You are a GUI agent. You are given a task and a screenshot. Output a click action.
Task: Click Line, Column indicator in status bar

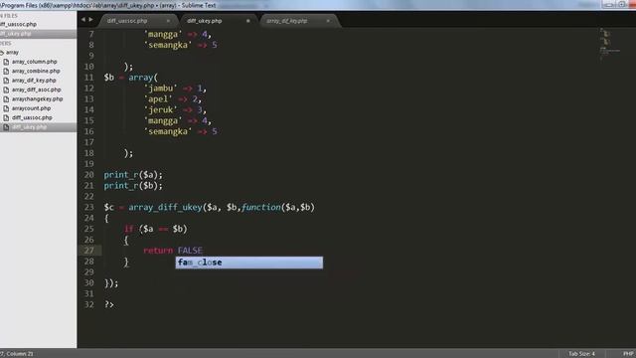[17, 354]
